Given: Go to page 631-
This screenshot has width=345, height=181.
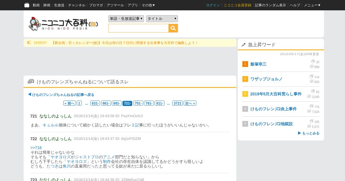Looking at the screenshot, I should pos(95,103).
